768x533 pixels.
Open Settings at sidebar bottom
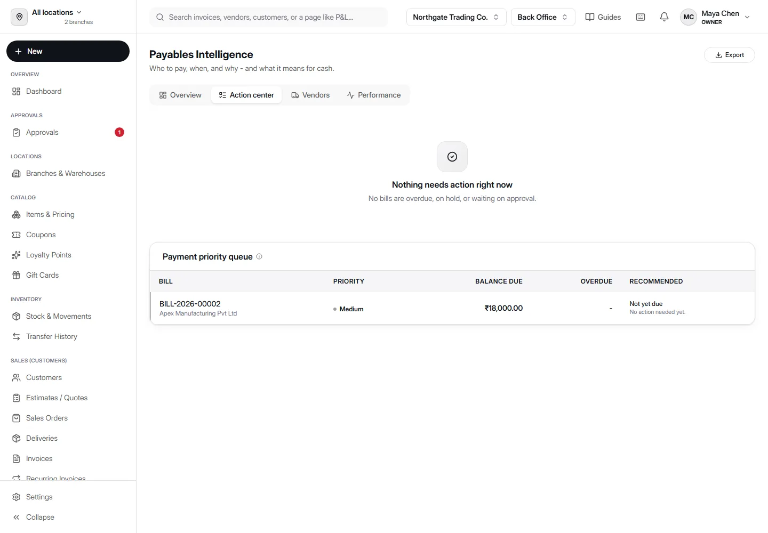click(x=68, y=497)
